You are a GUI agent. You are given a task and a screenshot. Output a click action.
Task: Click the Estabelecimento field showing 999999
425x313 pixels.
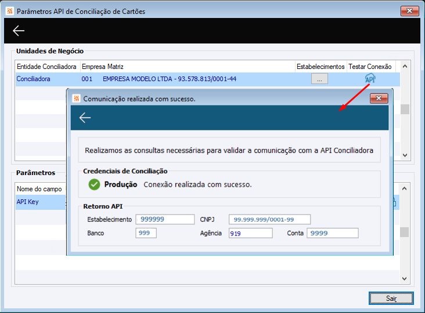[165, 219]
